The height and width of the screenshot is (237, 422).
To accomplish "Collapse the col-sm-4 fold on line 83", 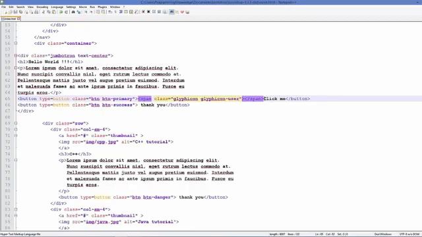I will point(16,209).
